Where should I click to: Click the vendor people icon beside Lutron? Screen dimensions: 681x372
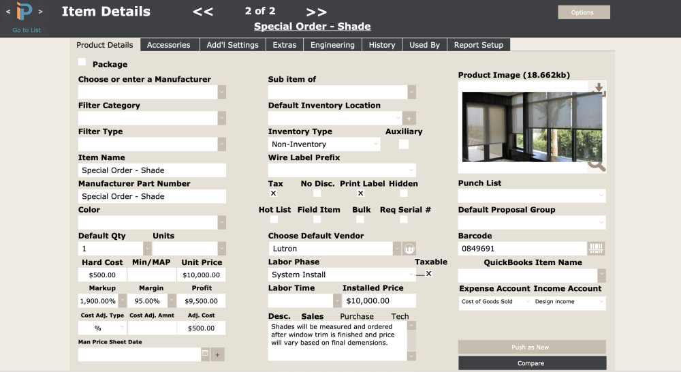(409, 249)
